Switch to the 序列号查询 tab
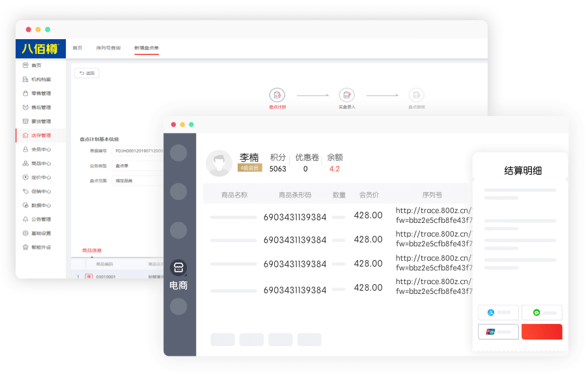Screen dimensions: 586x376 point(108,48)
